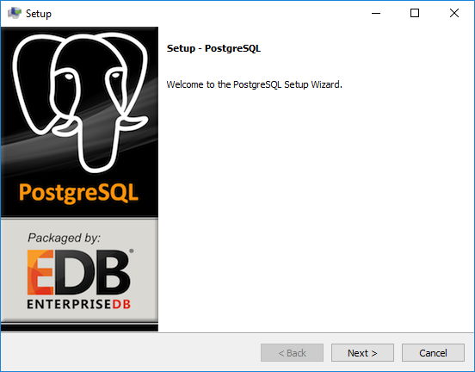Click the Next > button

[362, 352]
